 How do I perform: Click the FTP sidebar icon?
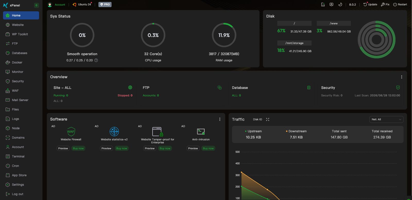(x=8, y=44)
